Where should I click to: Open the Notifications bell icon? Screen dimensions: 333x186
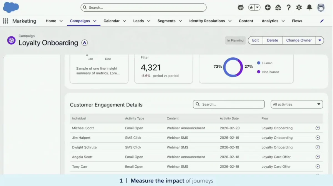[x=309, y=7]
